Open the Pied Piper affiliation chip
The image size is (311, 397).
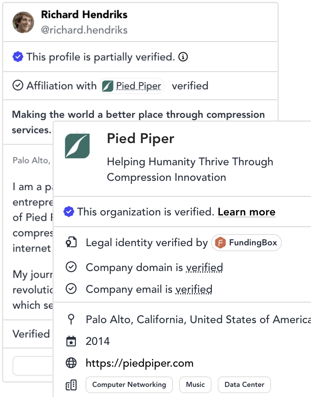(x=133, y=86)
